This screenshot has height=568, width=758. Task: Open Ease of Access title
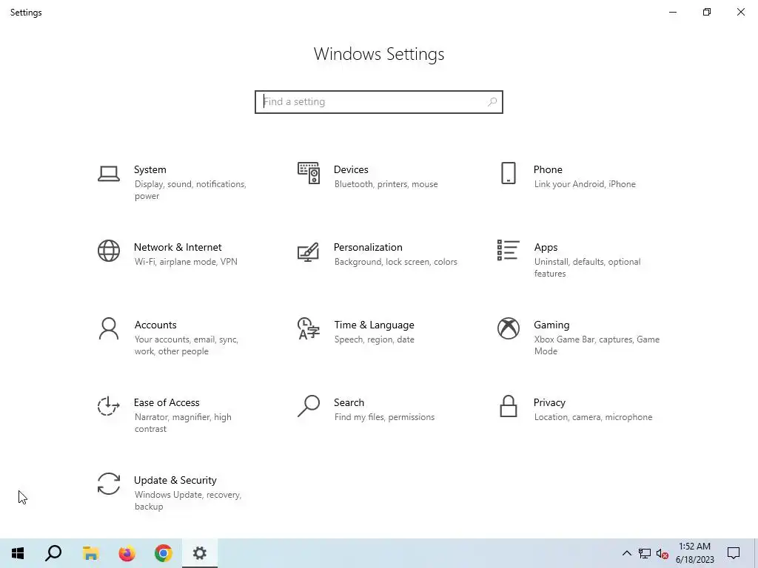coord(167,403)
